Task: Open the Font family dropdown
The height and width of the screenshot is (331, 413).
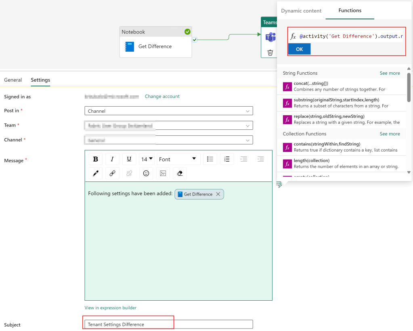Action: [177, 159]
